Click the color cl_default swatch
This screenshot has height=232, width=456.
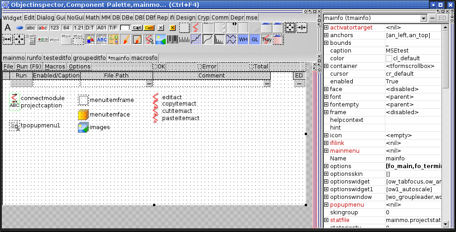tap(389, 58)
